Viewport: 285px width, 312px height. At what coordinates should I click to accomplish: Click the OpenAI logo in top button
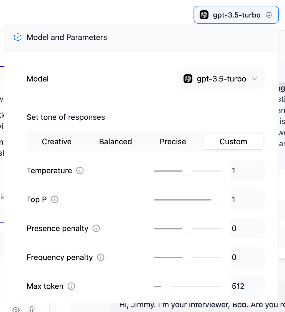click(x=204, y=15)
